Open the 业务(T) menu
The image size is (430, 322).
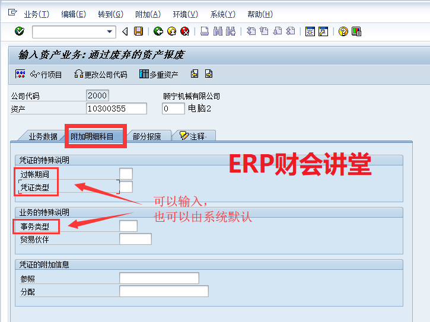(x=36, y=14)
